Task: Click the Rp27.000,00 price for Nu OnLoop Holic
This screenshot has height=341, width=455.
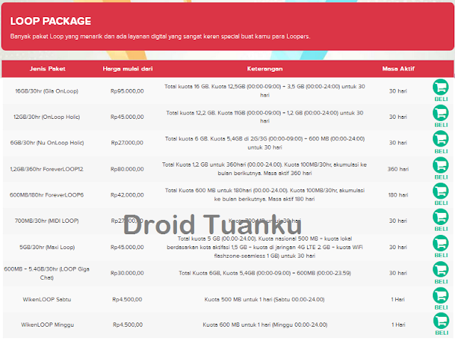Action: pos(127,143)
